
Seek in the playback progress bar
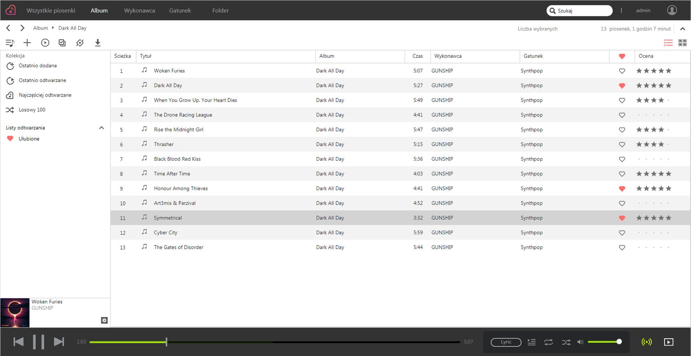point(275,342)
